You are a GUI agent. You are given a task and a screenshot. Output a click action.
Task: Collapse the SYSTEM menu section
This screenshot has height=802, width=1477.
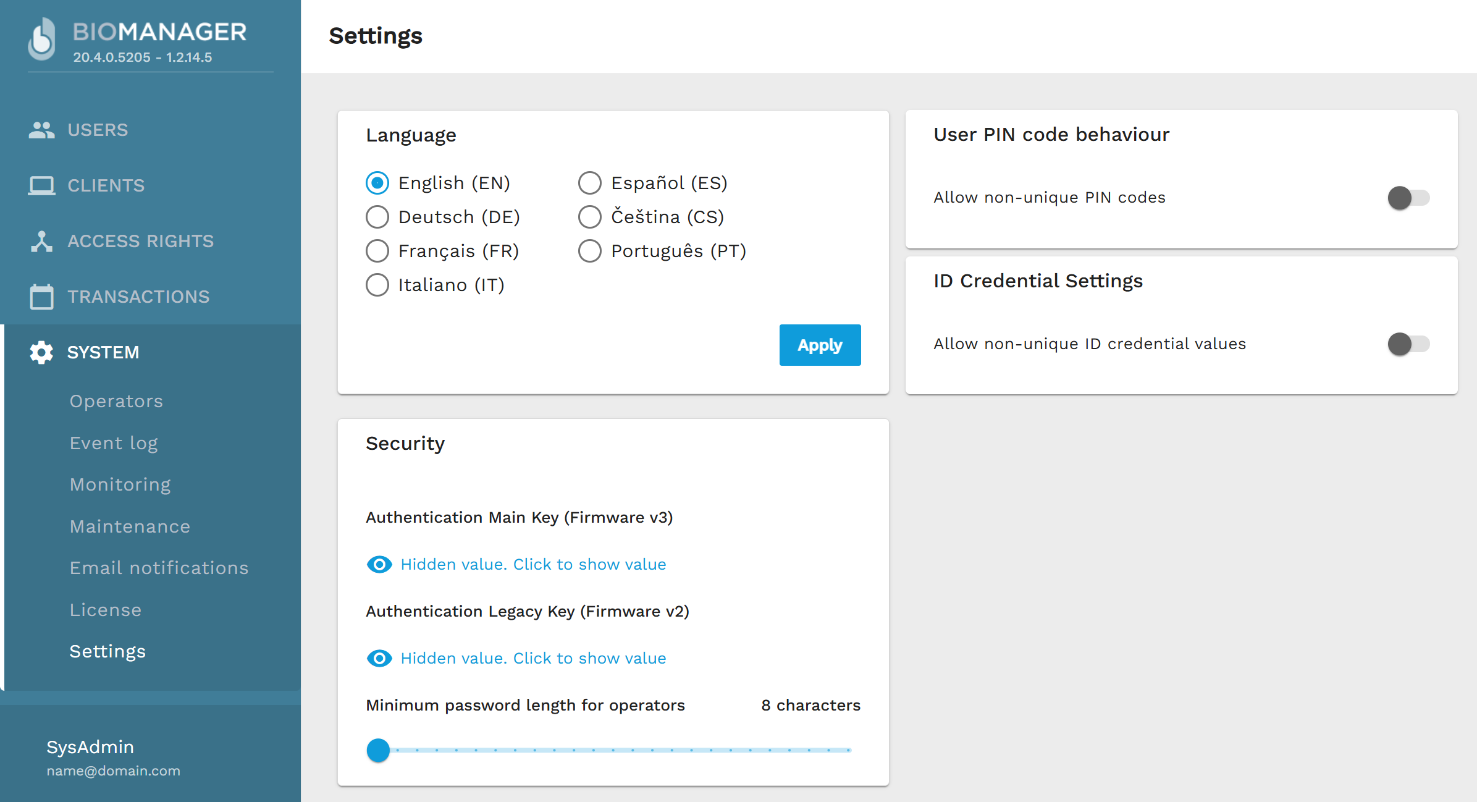tap(103, 352)
